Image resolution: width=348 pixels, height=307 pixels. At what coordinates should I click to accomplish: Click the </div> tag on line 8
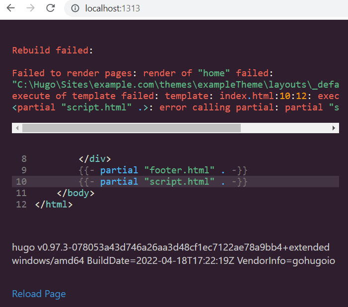pyautogui.click(x=95, y=159)
